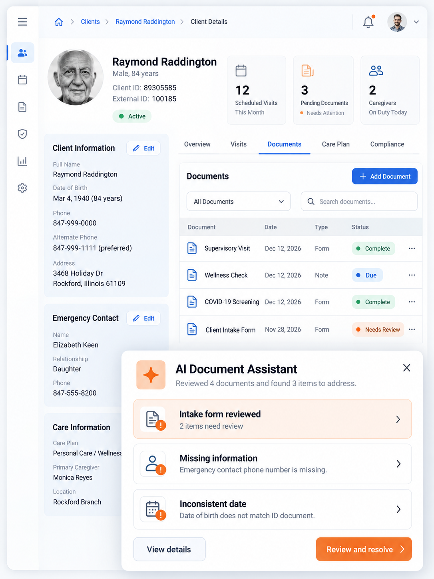
Task: Open the settings gear in sidebar
Action: tap(22, 188)
